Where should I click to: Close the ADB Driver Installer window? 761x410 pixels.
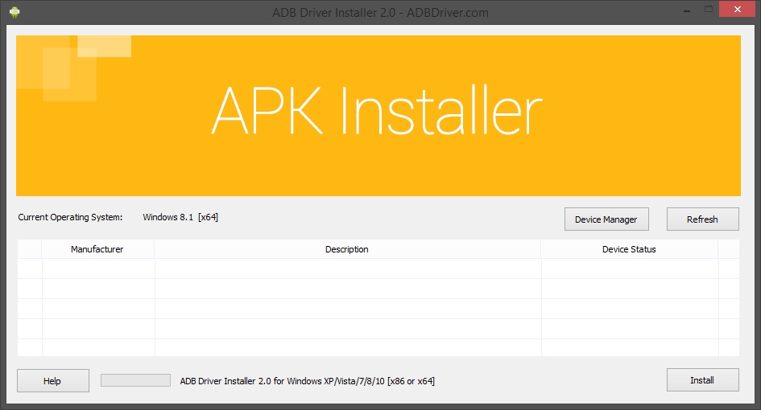737,10
